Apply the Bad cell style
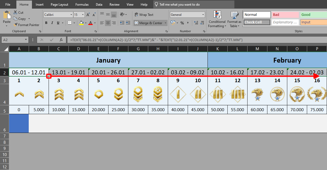This screenshot has height=170, width=327. (x=285, y=15)
